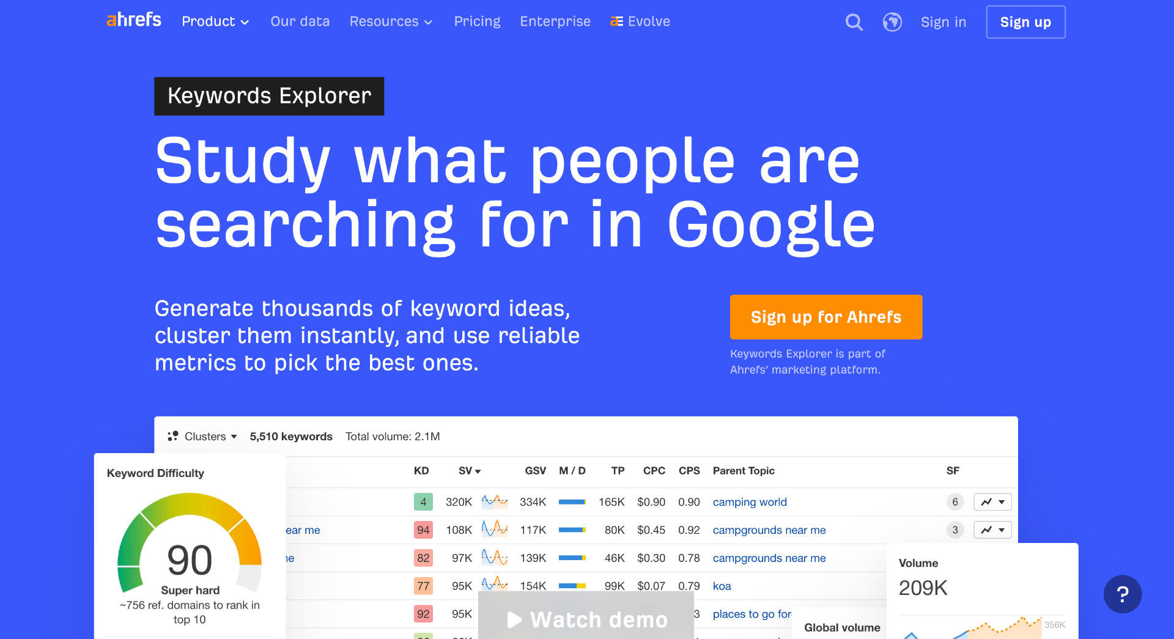Click SF count badge 3
Viewport: 1174px width, 639px height.
click(955, 530)
